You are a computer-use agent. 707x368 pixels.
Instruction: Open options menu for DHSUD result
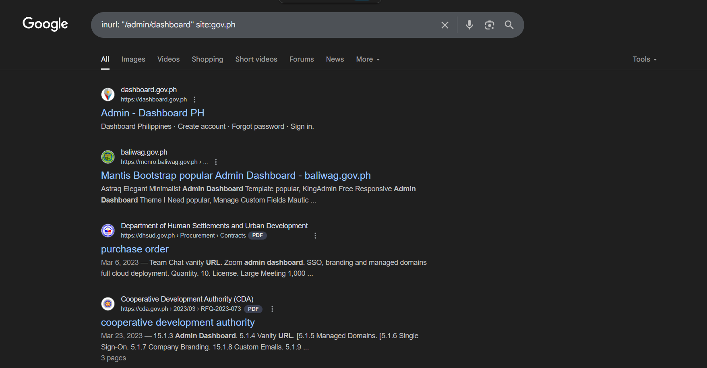coord(315,236)
